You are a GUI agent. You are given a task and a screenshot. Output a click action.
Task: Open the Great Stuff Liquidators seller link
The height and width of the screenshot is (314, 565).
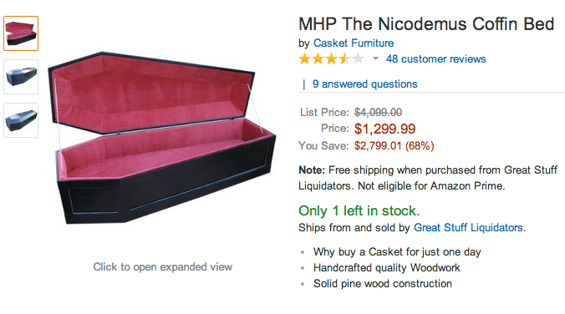tap(468, 228)
